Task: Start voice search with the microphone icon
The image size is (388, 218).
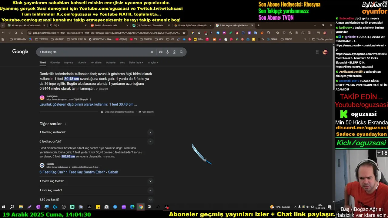Action: pos(168,52)
